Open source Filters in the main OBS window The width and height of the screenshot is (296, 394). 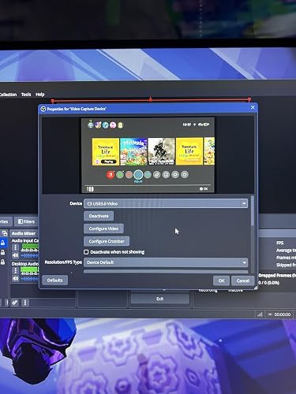(26, 221)
